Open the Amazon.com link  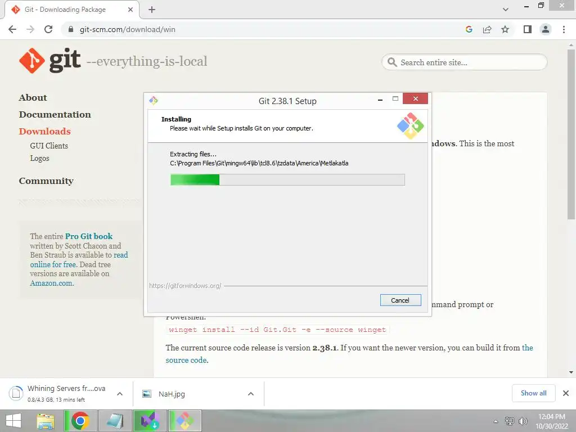pos(52,283)
